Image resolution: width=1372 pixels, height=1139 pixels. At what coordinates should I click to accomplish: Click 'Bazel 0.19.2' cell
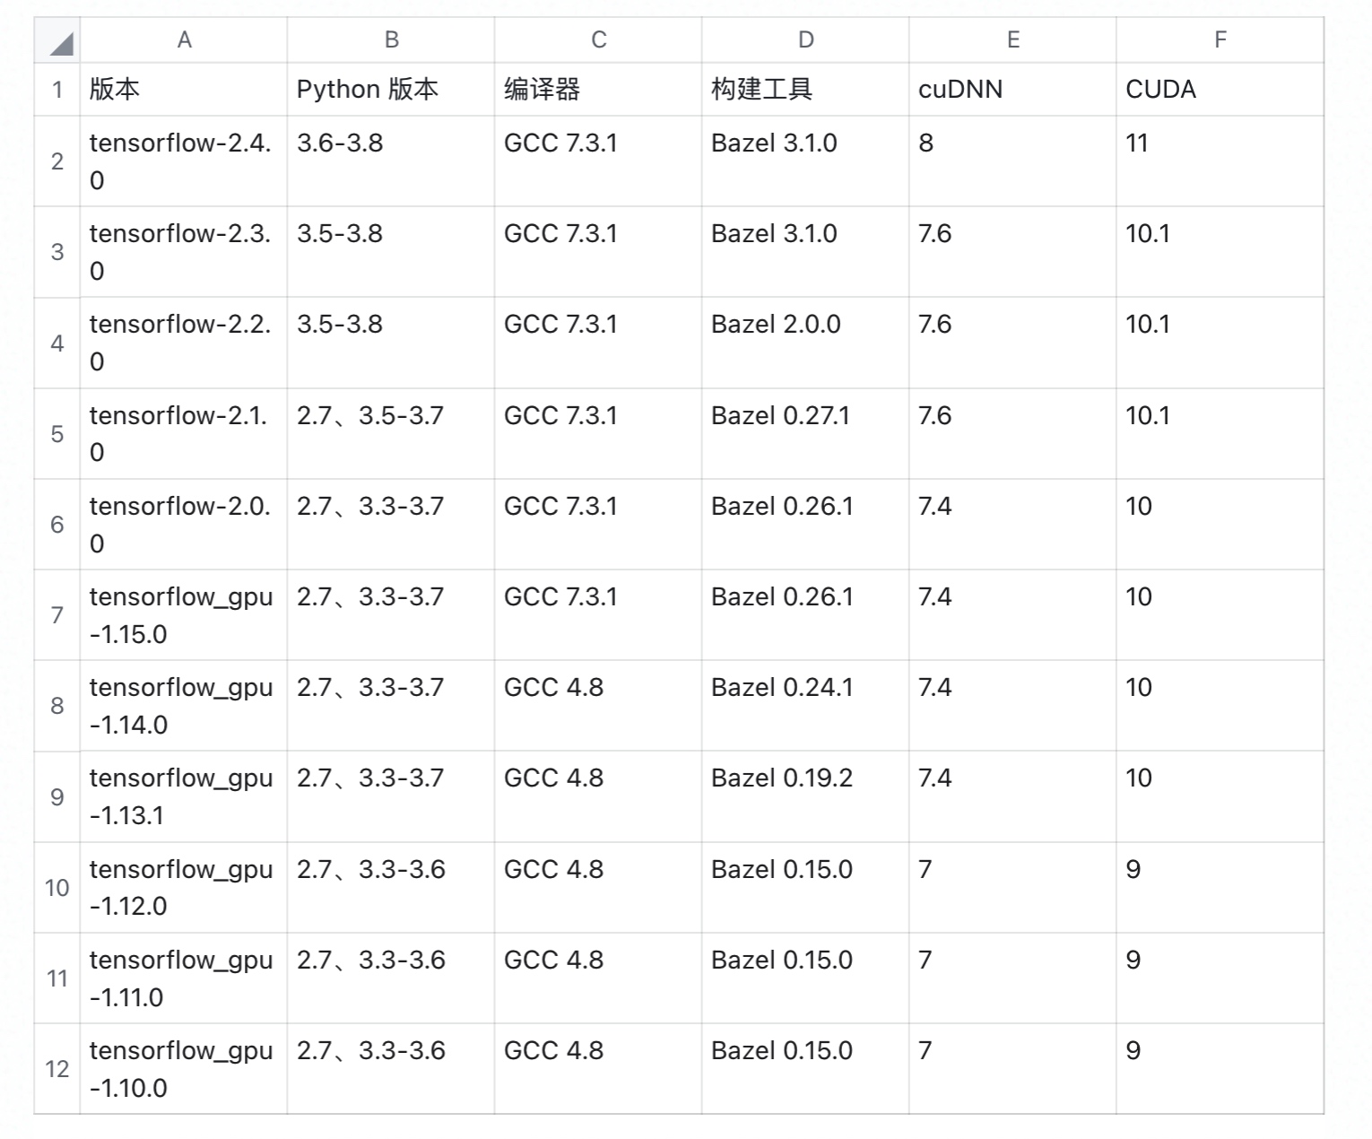pyautogui.click(x=805, y=797)
